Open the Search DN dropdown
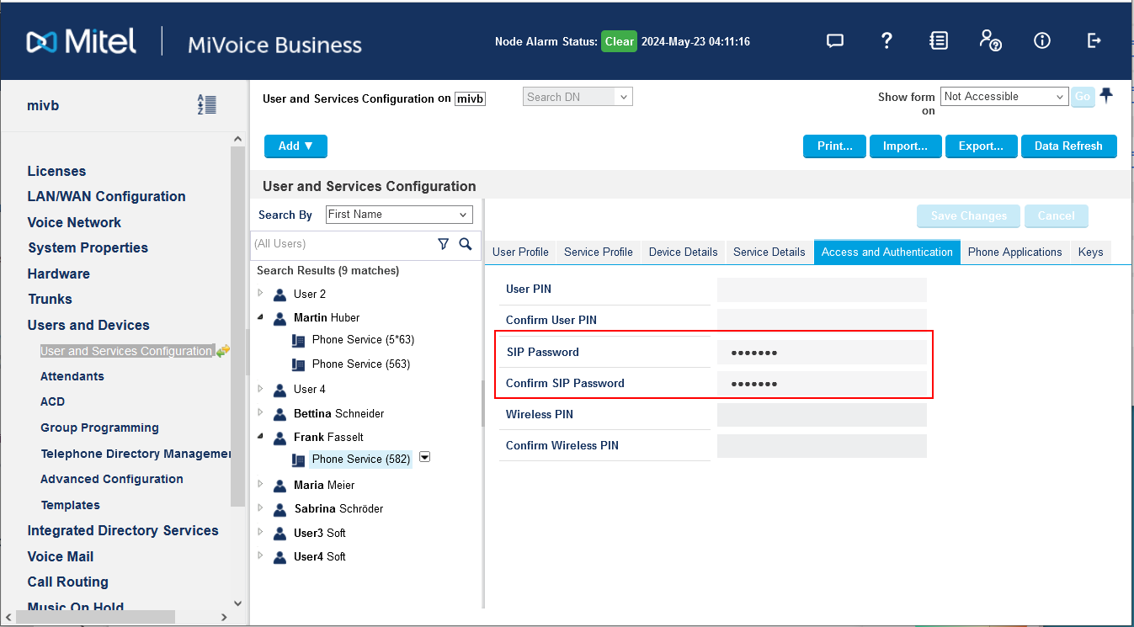The image size is (1134, 627). [x=578, y=97]
